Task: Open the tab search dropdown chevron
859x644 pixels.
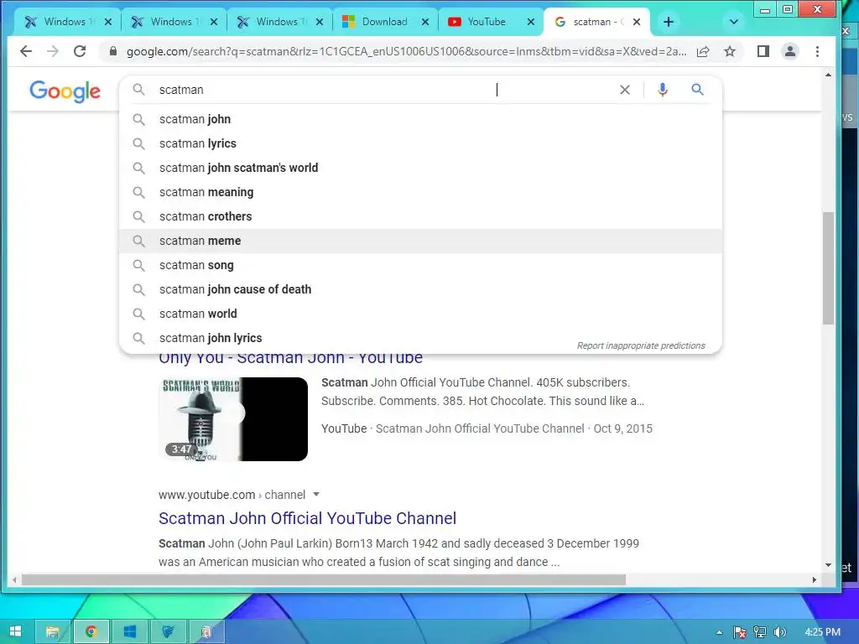Action: (x=734, y=22)
